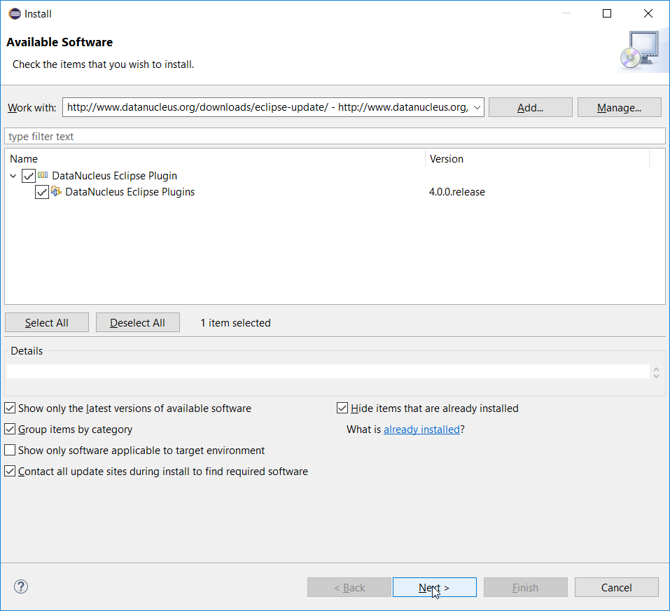Collapse the DataNucleus Eclipse Plugin tree node
670x611 pixels.
pos(13,176)
